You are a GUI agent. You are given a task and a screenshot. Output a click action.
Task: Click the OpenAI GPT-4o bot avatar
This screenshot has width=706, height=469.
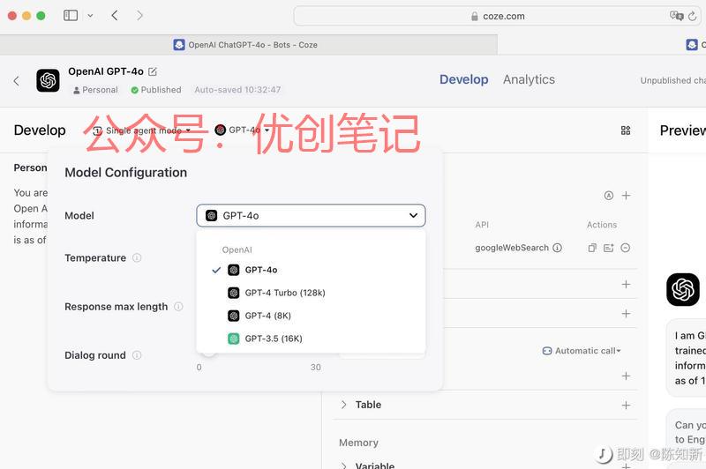coord(48,80)
